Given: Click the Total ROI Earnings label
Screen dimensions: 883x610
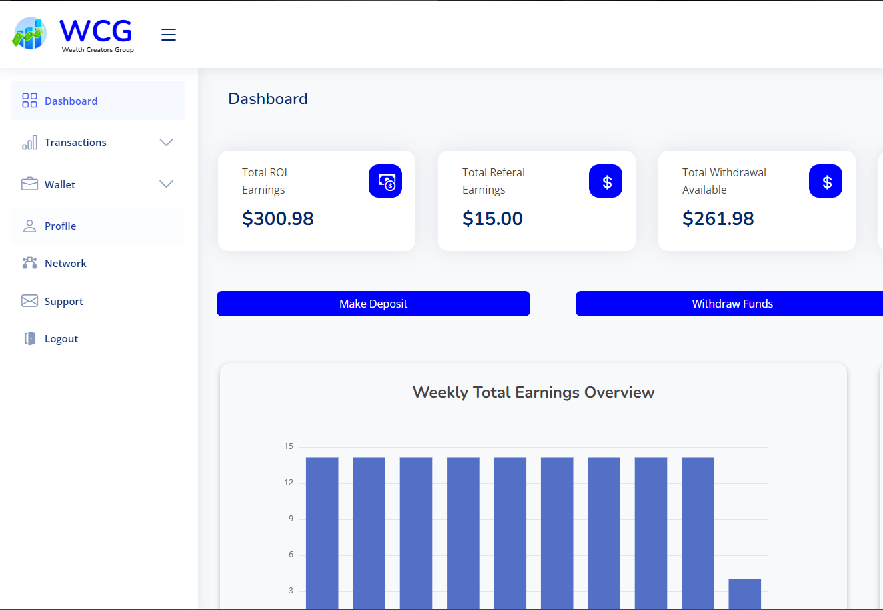Looking at the screenshot, I should point(265,181).
